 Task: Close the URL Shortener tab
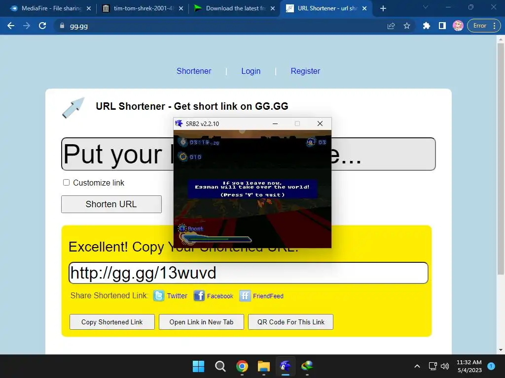coord(364,8)
